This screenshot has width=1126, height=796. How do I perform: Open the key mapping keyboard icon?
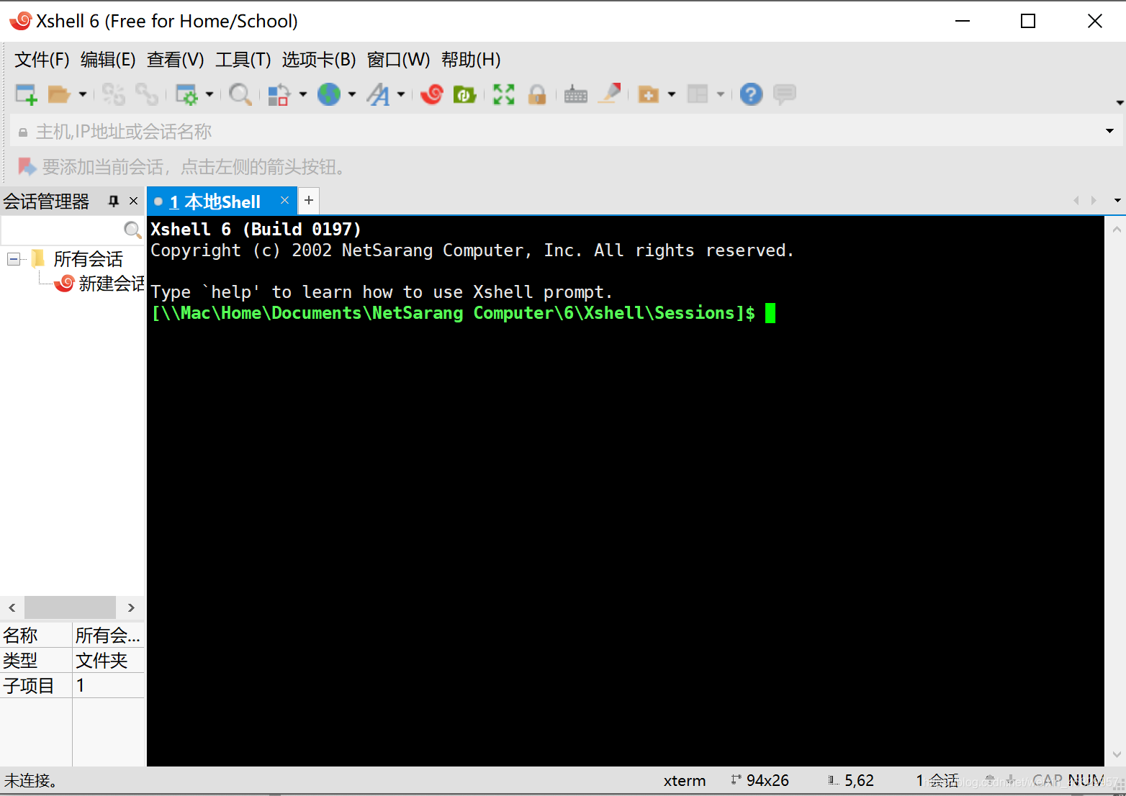click(576, 94)
